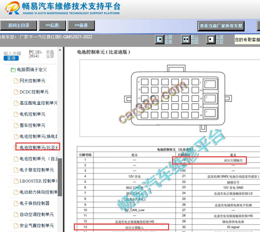Click the table cell 12V 常电 GND
The image size is (260, 232).
pyautogui.click(x=233, y=188)
